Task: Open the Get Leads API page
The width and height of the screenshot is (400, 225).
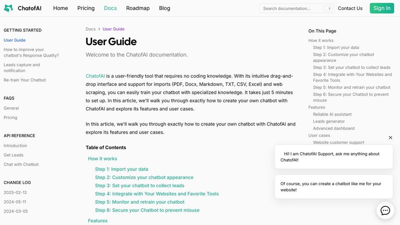Action: 13,155
